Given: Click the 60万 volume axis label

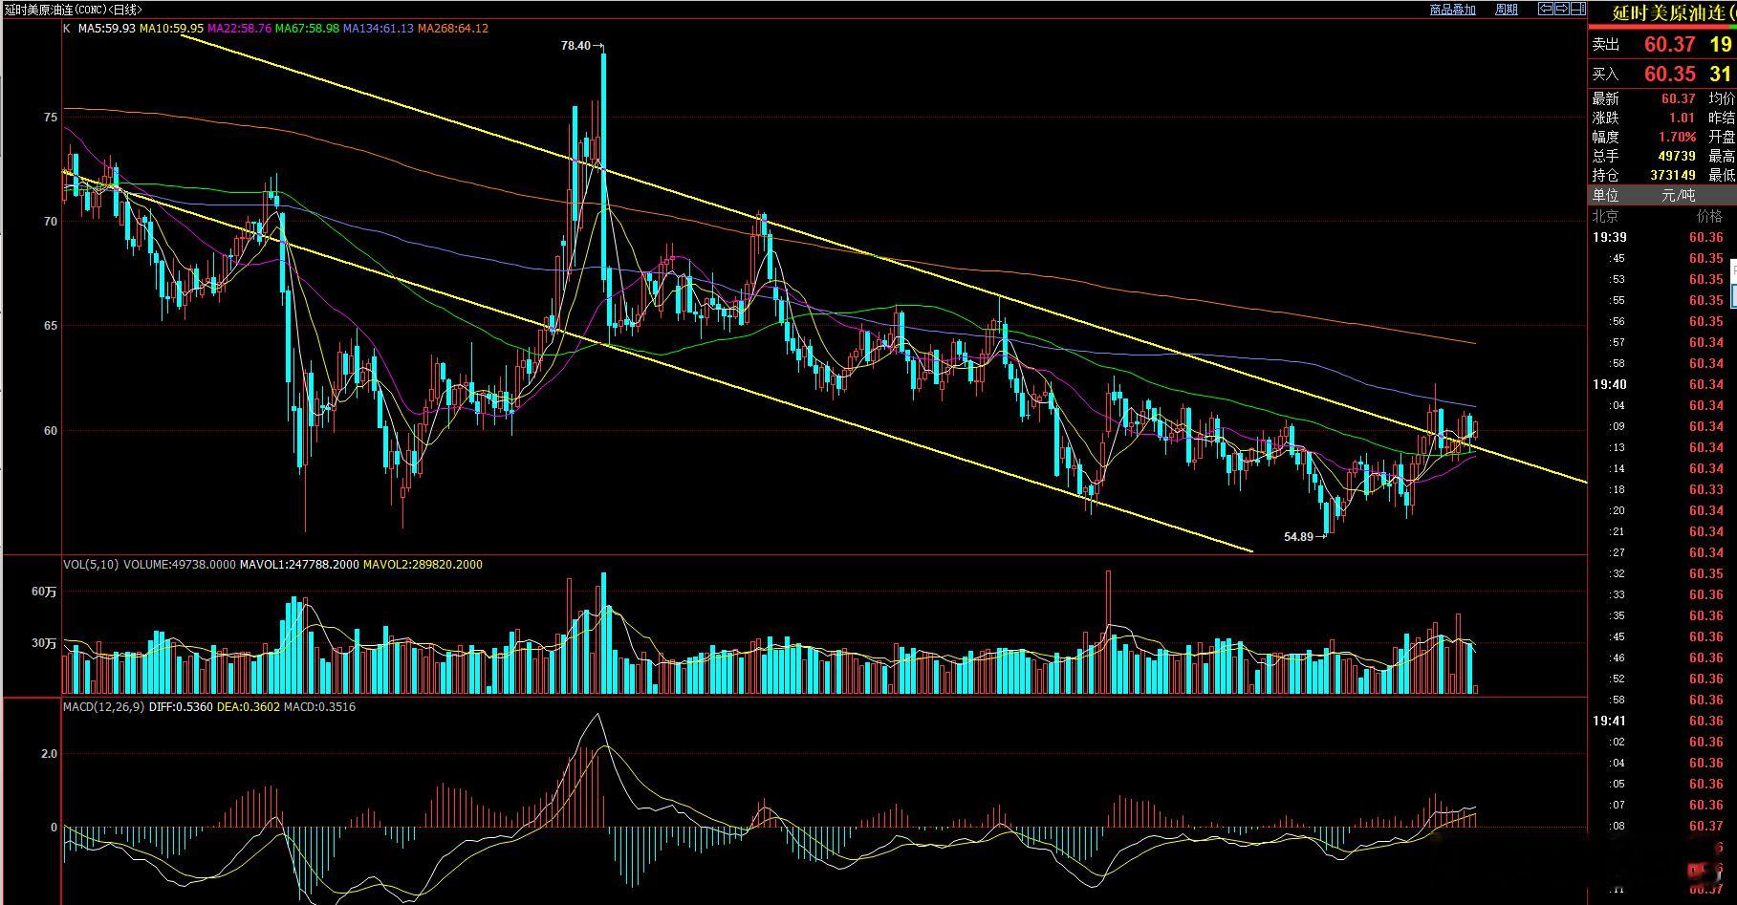Looking at the screenshot, I should 45,593.
